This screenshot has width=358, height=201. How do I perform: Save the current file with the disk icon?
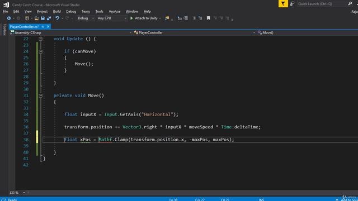pos(43,18)
